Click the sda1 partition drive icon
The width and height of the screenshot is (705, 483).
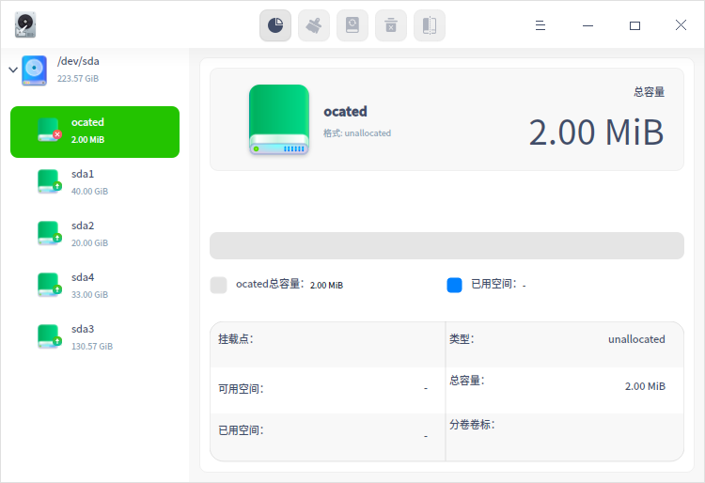(x=49, y=181)
